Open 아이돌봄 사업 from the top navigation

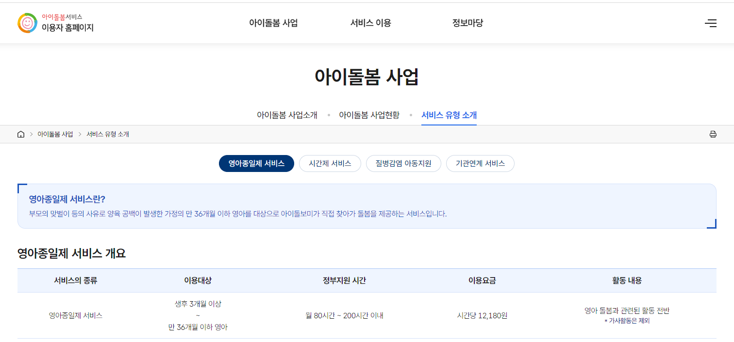point(274,22)
